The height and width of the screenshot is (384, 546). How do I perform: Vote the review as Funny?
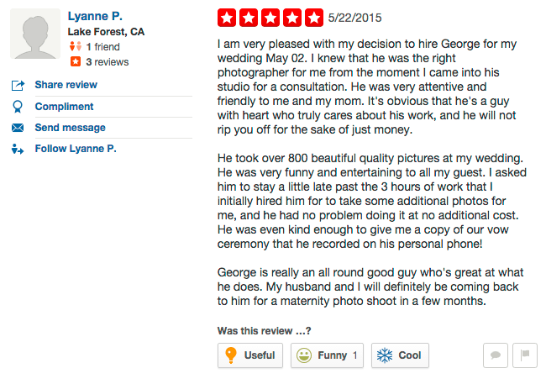[328, 355]
